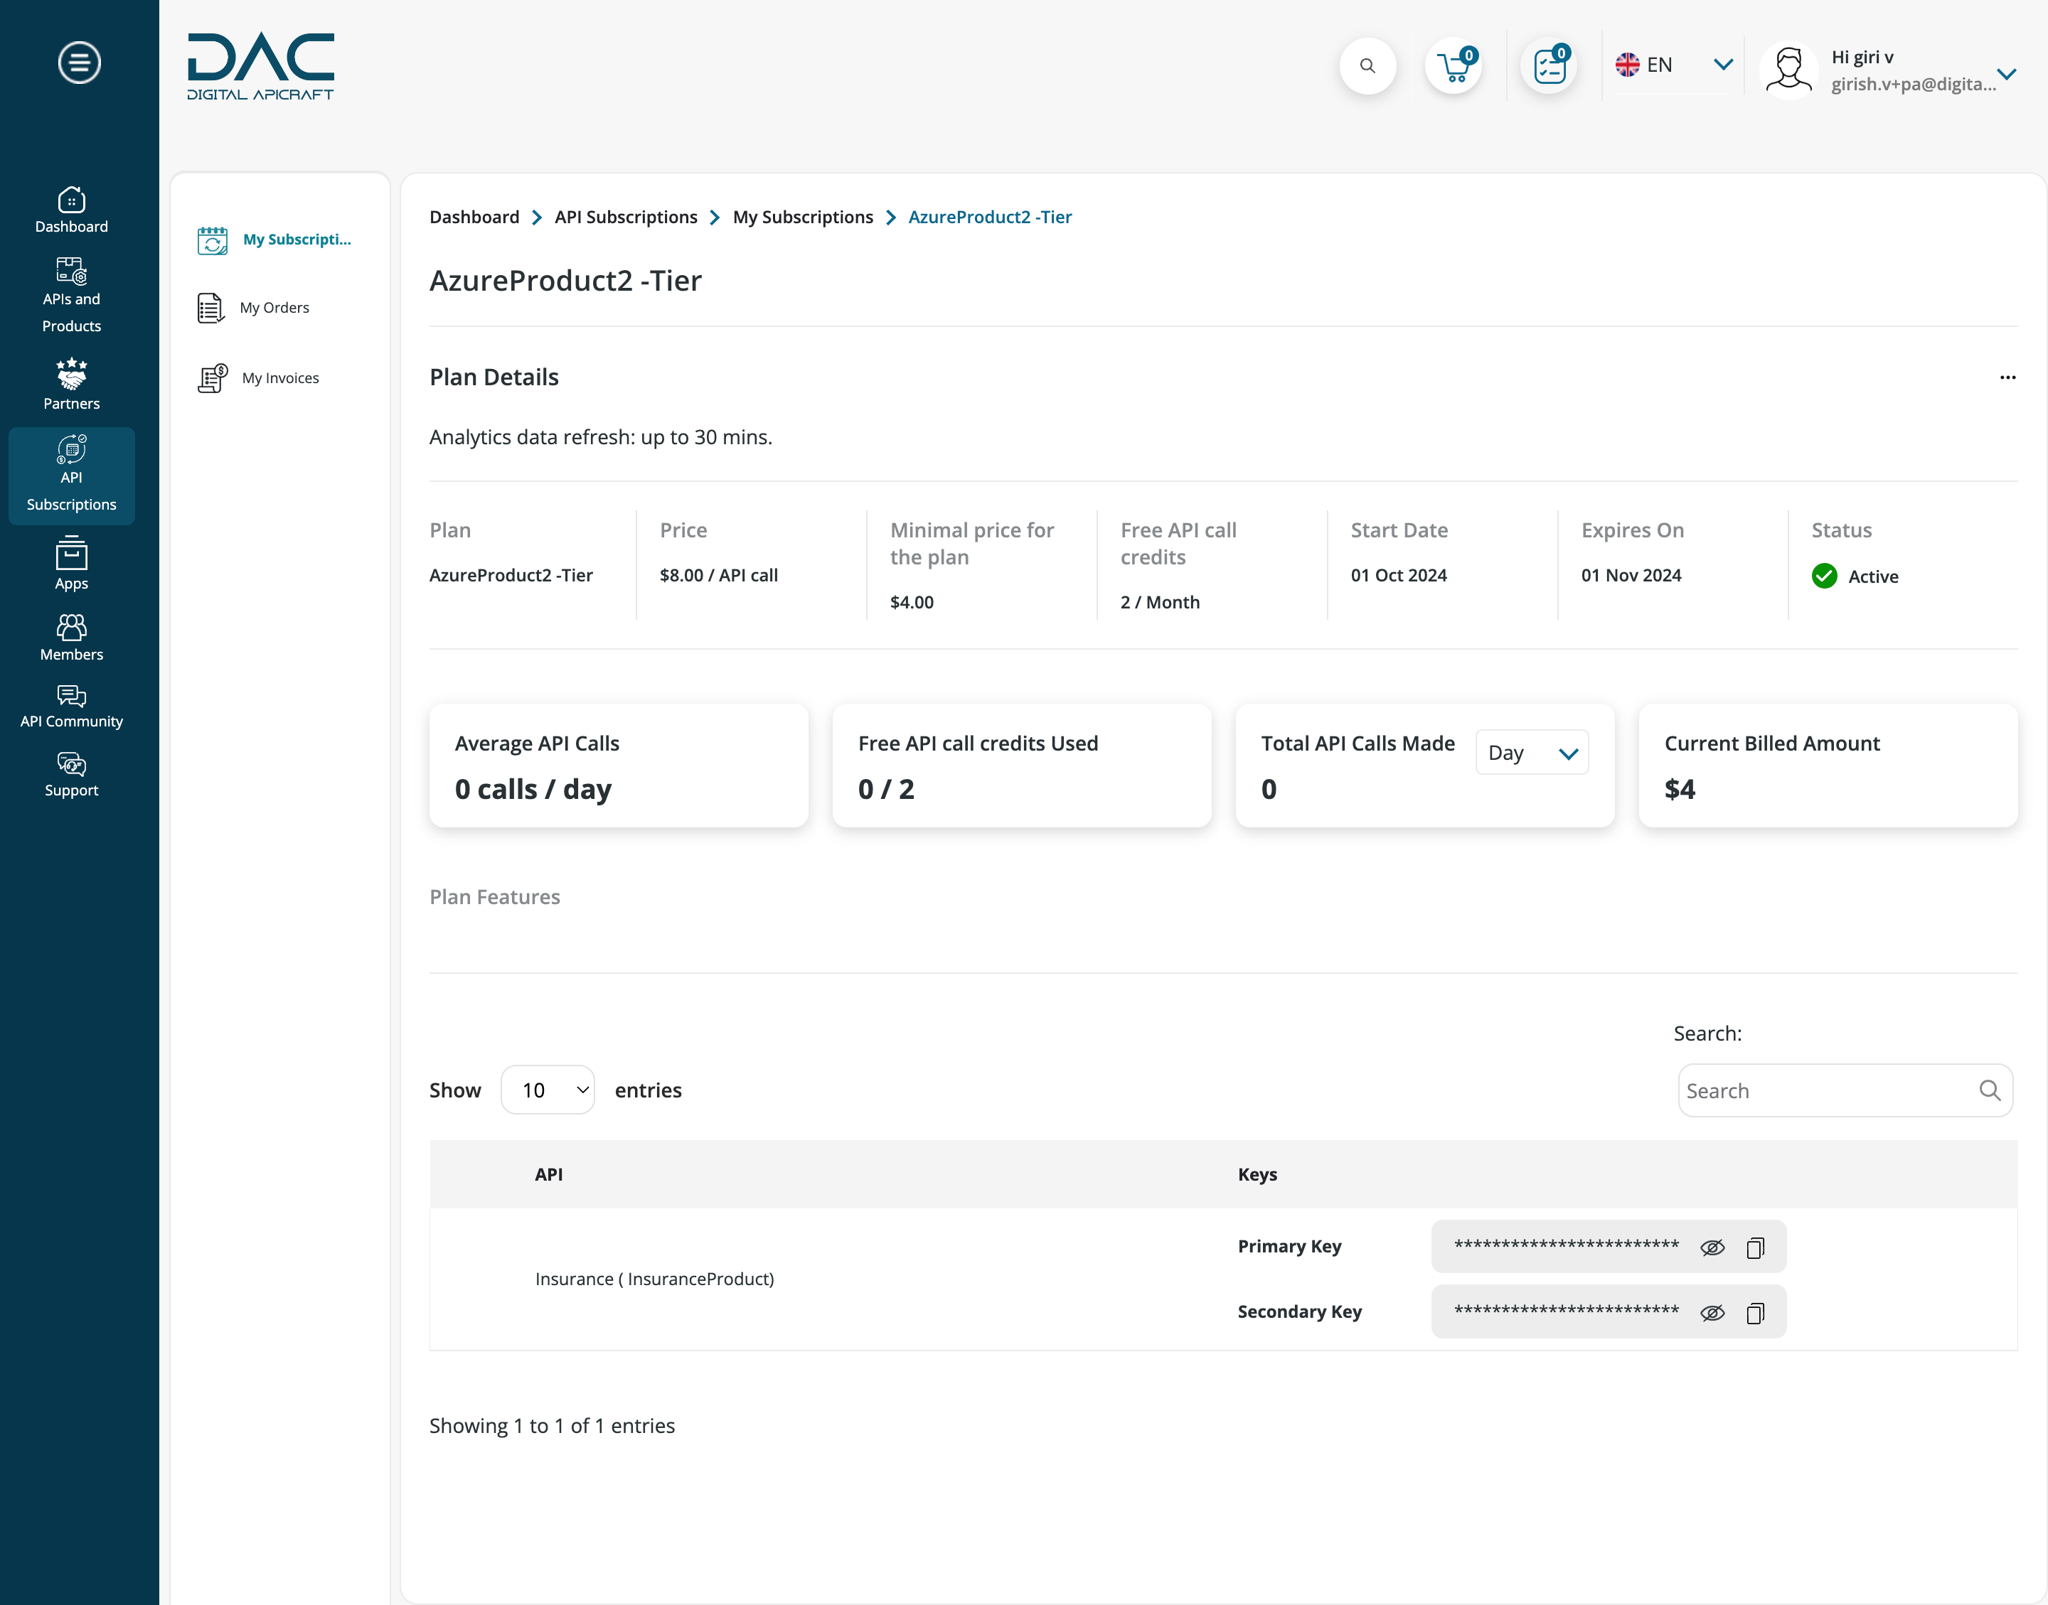Click My Subscriptions breadcrumb link
This screenshot has width=2048, height=1605.
point(803,217)
